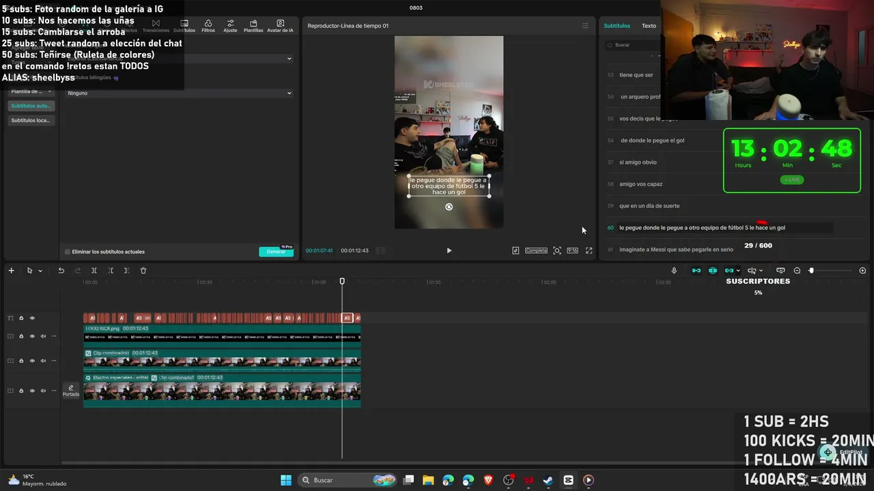Start voice recording with the microphone icon
The width and height of the screenshot is (874, 491).
point(674,271)
